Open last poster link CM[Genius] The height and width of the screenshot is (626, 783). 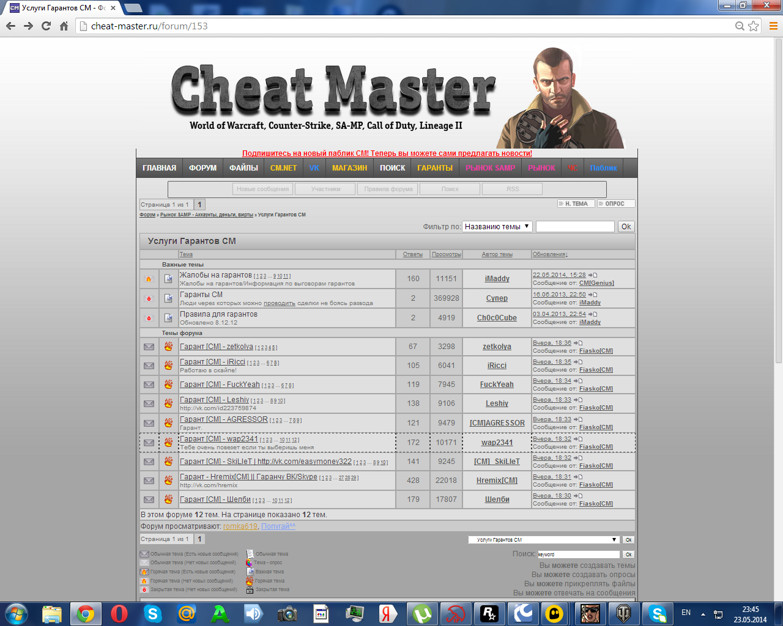596,283
